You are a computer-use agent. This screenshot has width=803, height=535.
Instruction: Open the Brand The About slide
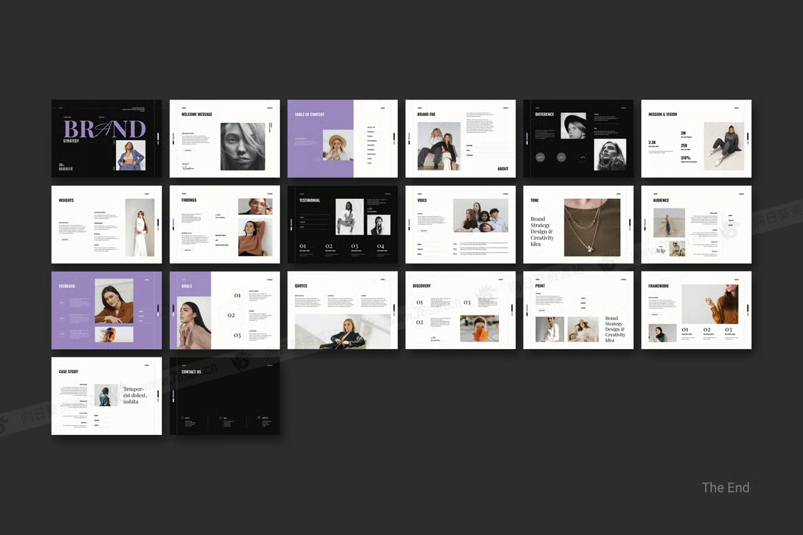point(461,139)
